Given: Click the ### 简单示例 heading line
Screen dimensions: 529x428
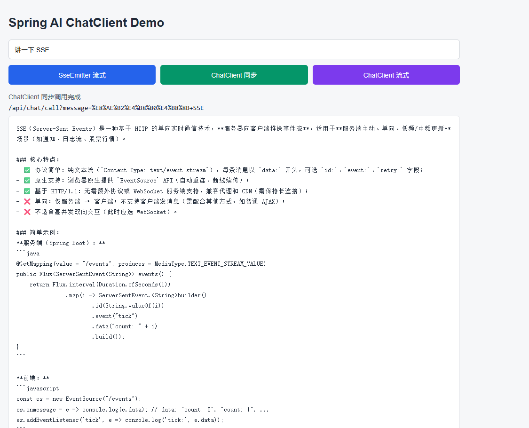Looking at the screenshot, I should click(38, 232).
